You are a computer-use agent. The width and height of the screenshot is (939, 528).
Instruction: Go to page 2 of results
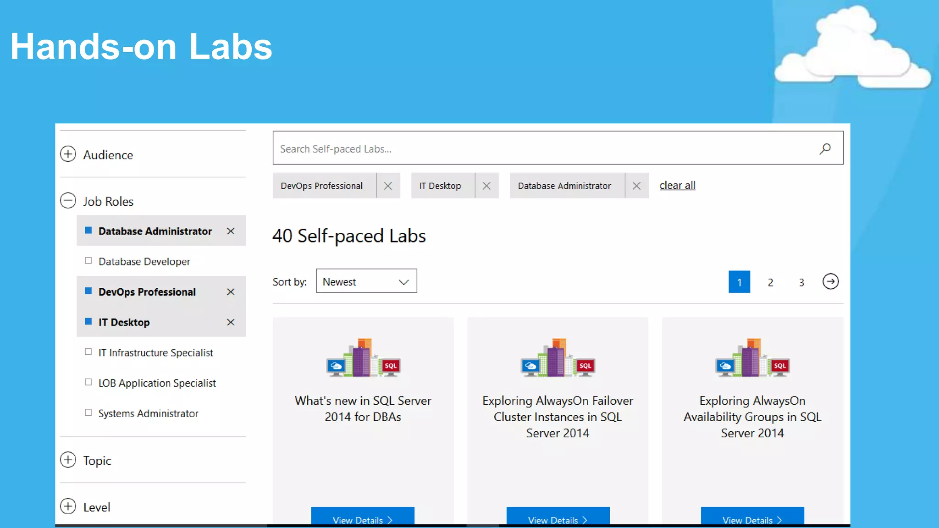[x=770, y=282]
